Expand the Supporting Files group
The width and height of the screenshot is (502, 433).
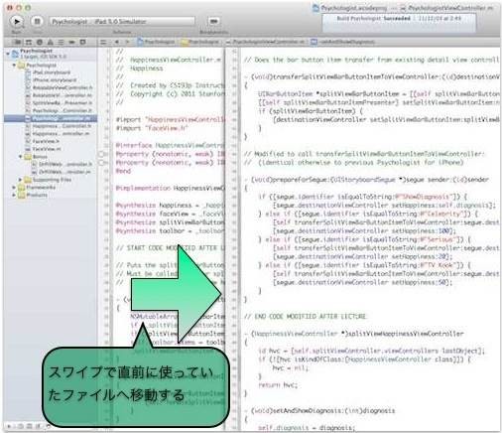[x=21, y=180]
